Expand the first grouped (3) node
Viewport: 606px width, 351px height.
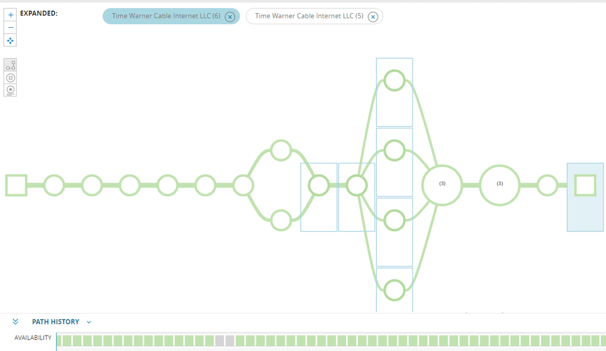click(442, 185)
